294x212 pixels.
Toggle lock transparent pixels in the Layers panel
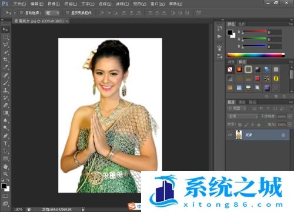240,124
